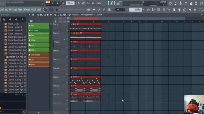Open the playlist menu arrow beside the magnet
Screen dimensions: 204x114
(x=30, y=15)
